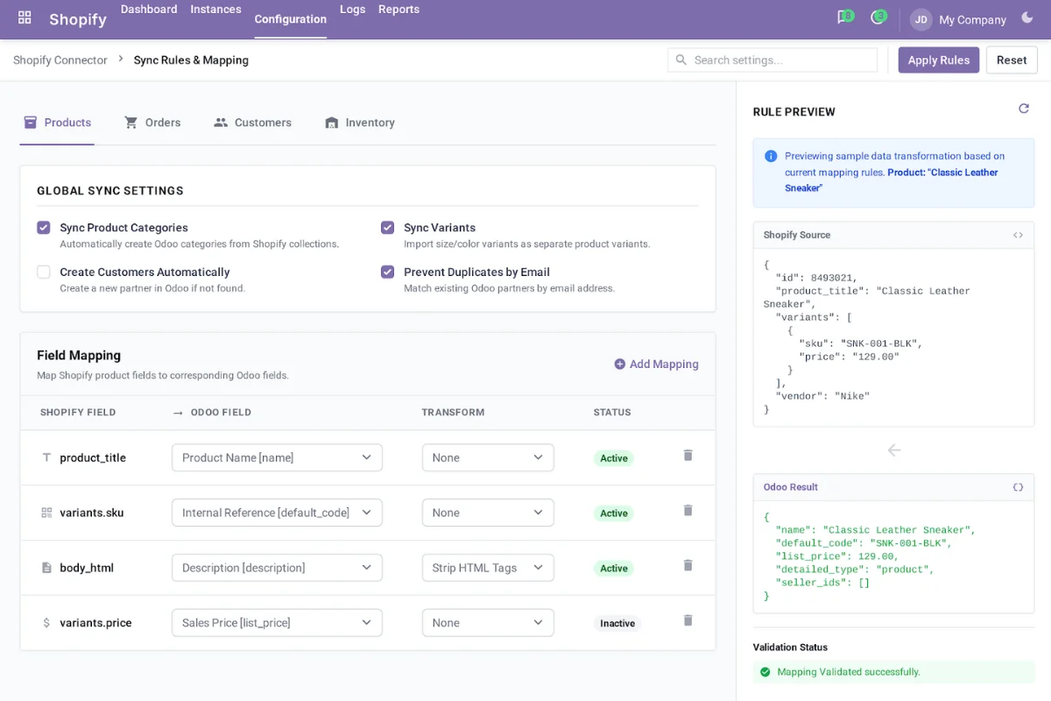This screenshot has width=1051, height=701.
Task: Open the Instances menu
Action: click(x=215, y=10)
